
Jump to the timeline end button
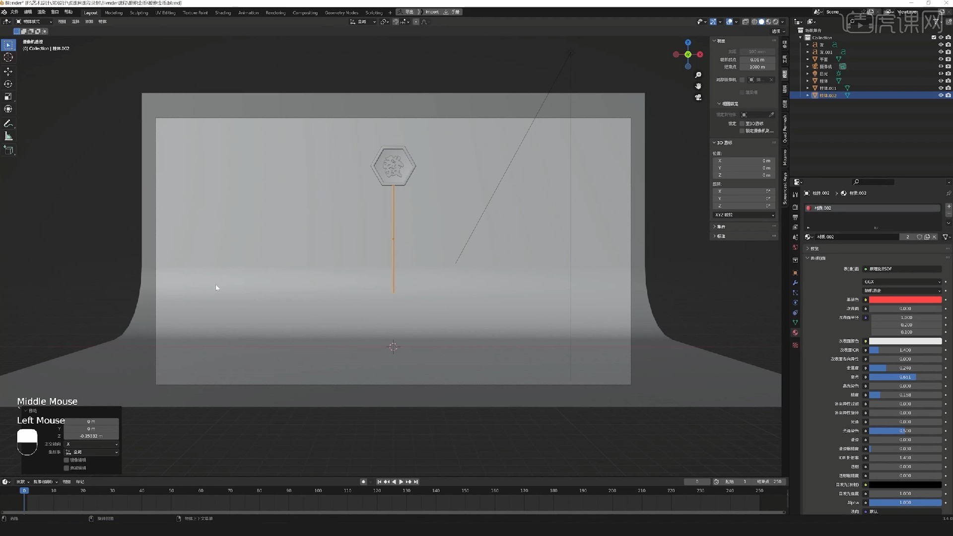(416, 482)
